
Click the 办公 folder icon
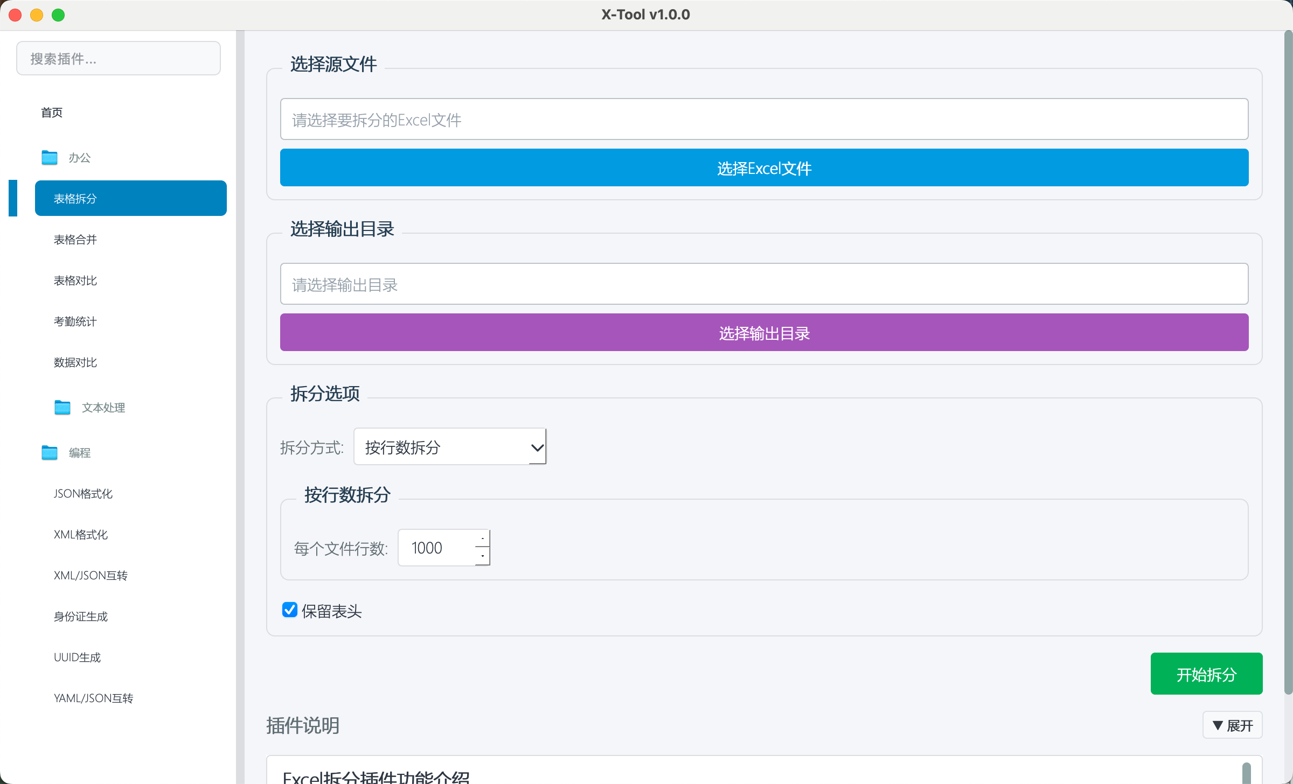(x=50, y=158)
